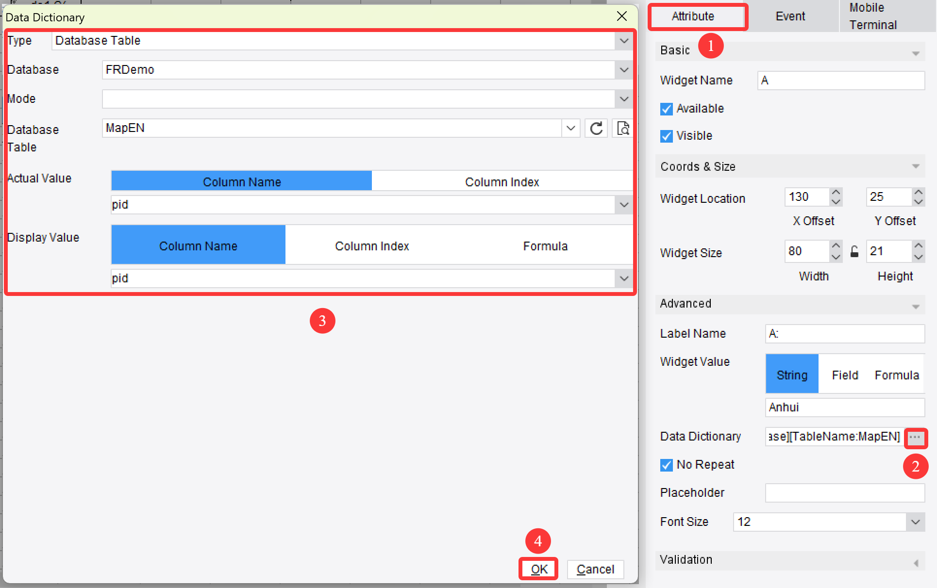Disable the Visible checkbox
Image resolution: width=937 pixels, height=588 pixels.
pyautogui.click(x=666, y=136)
